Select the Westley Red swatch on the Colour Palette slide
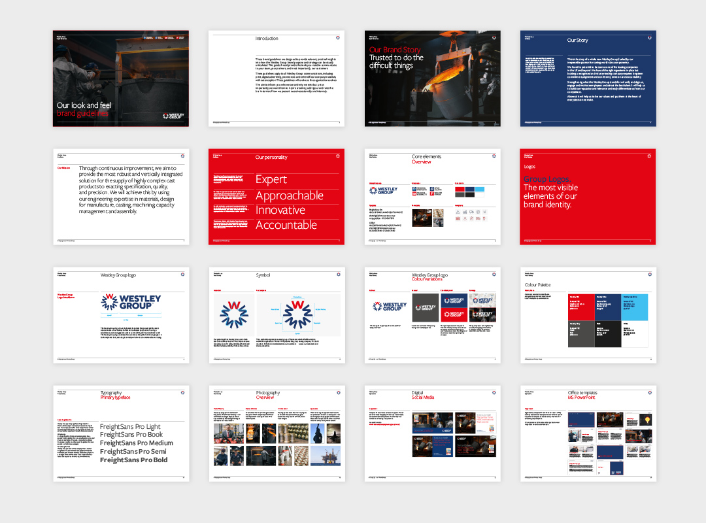The height and width of the screenshot is (523, 706). pos(581,307)
